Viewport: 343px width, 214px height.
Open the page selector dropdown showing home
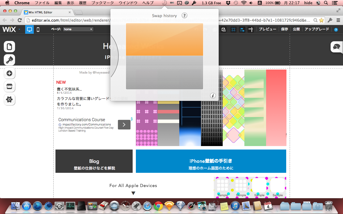click(x=78, y=29)
